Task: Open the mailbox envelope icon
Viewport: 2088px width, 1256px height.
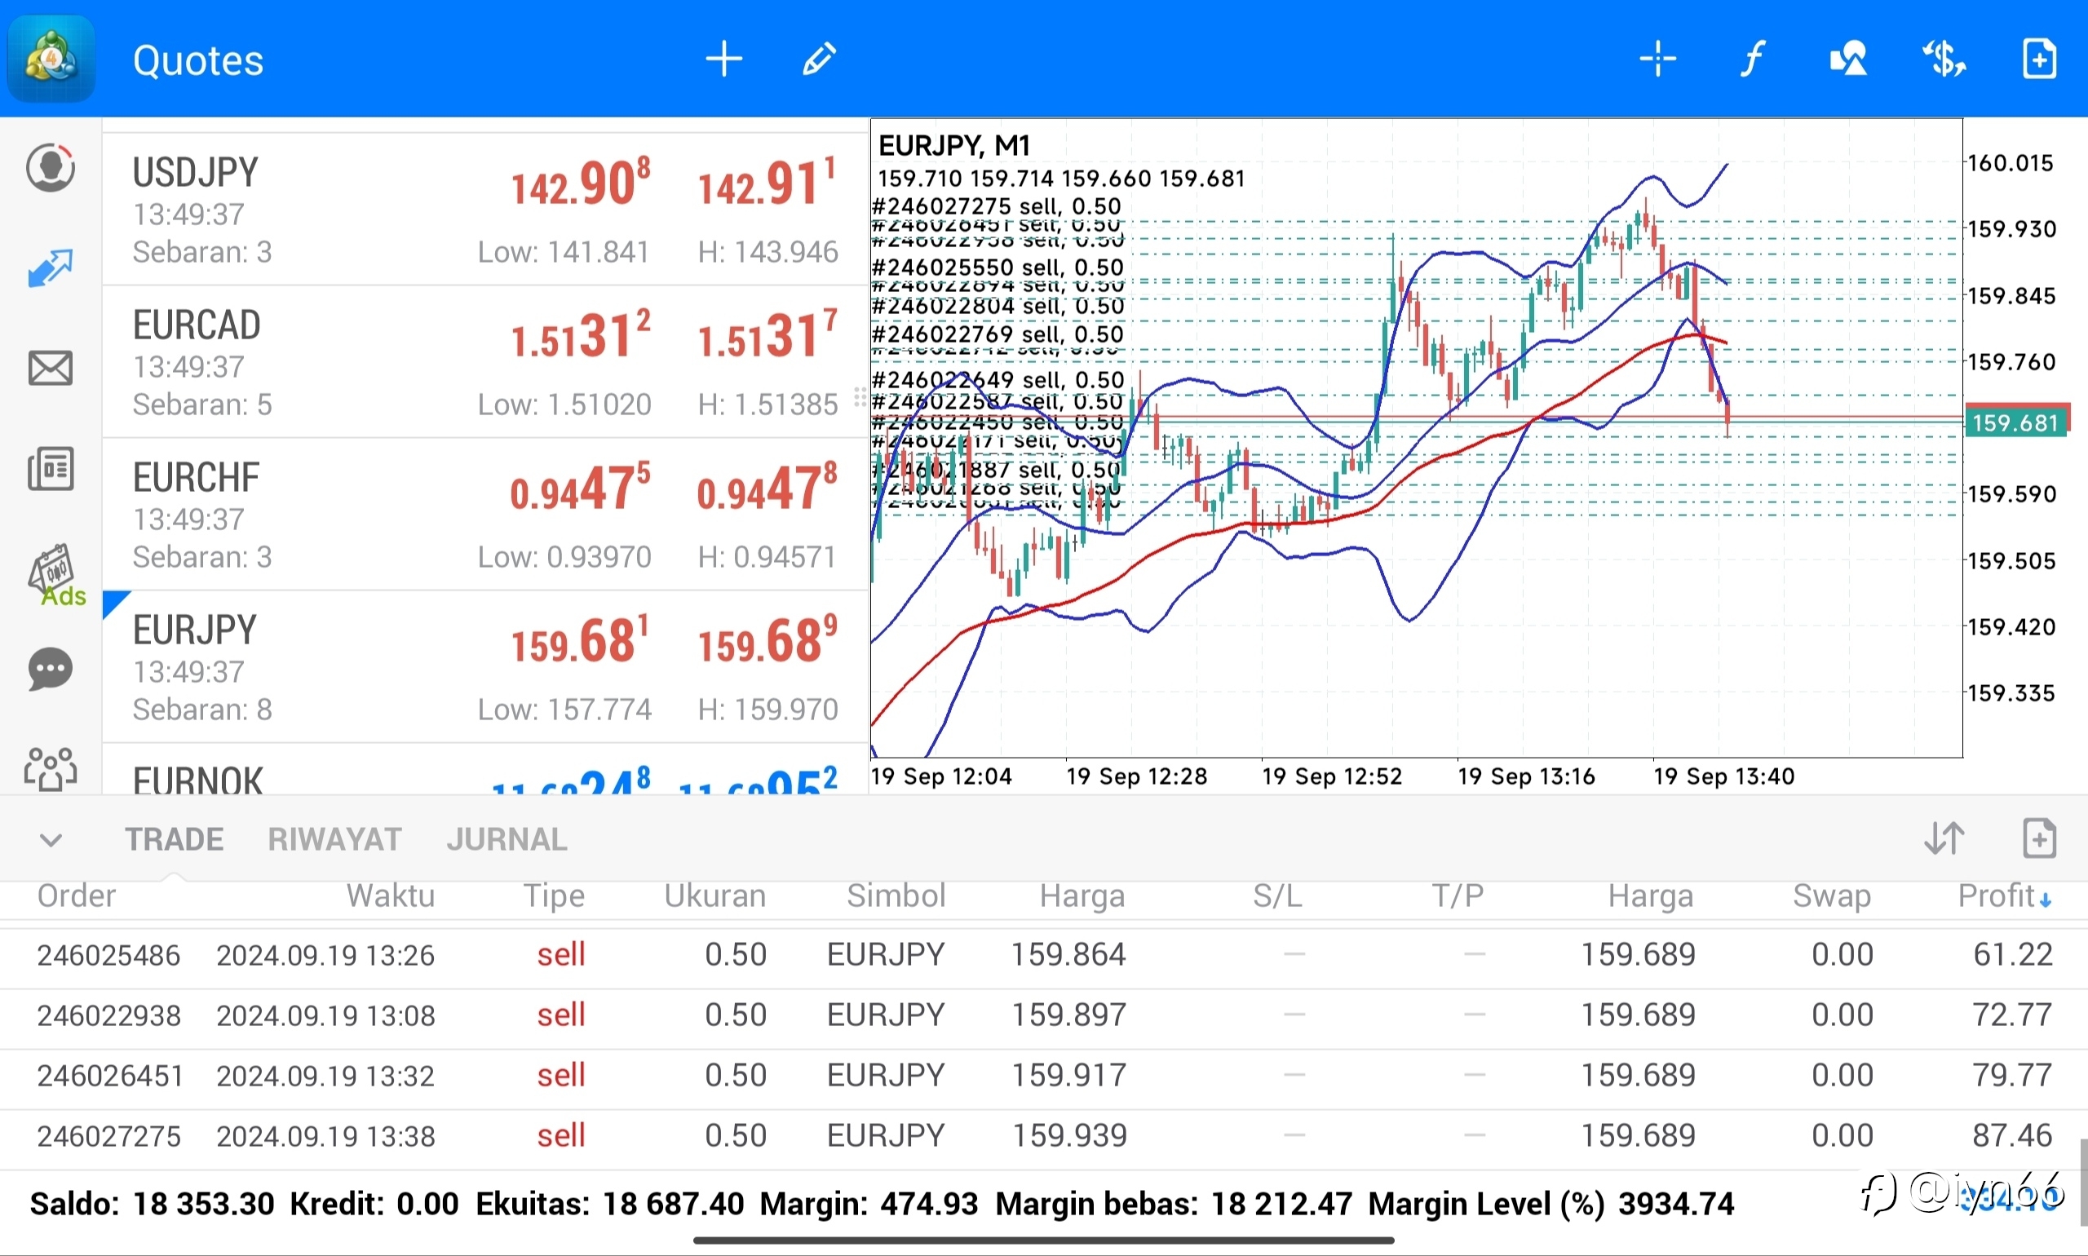Action: click(x=51, y=368)
